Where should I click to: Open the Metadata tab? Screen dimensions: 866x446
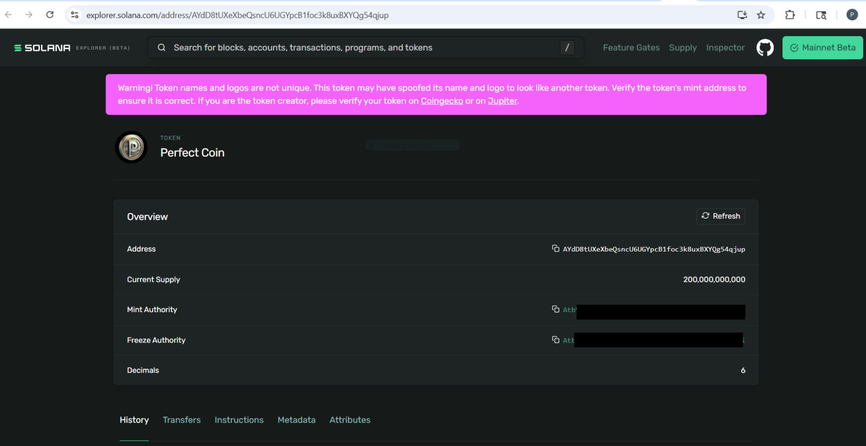296,420
